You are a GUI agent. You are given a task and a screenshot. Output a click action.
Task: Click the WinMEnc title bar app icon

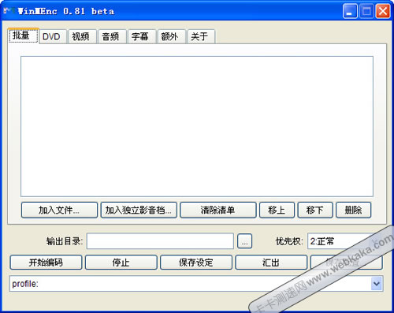[9, 11]
